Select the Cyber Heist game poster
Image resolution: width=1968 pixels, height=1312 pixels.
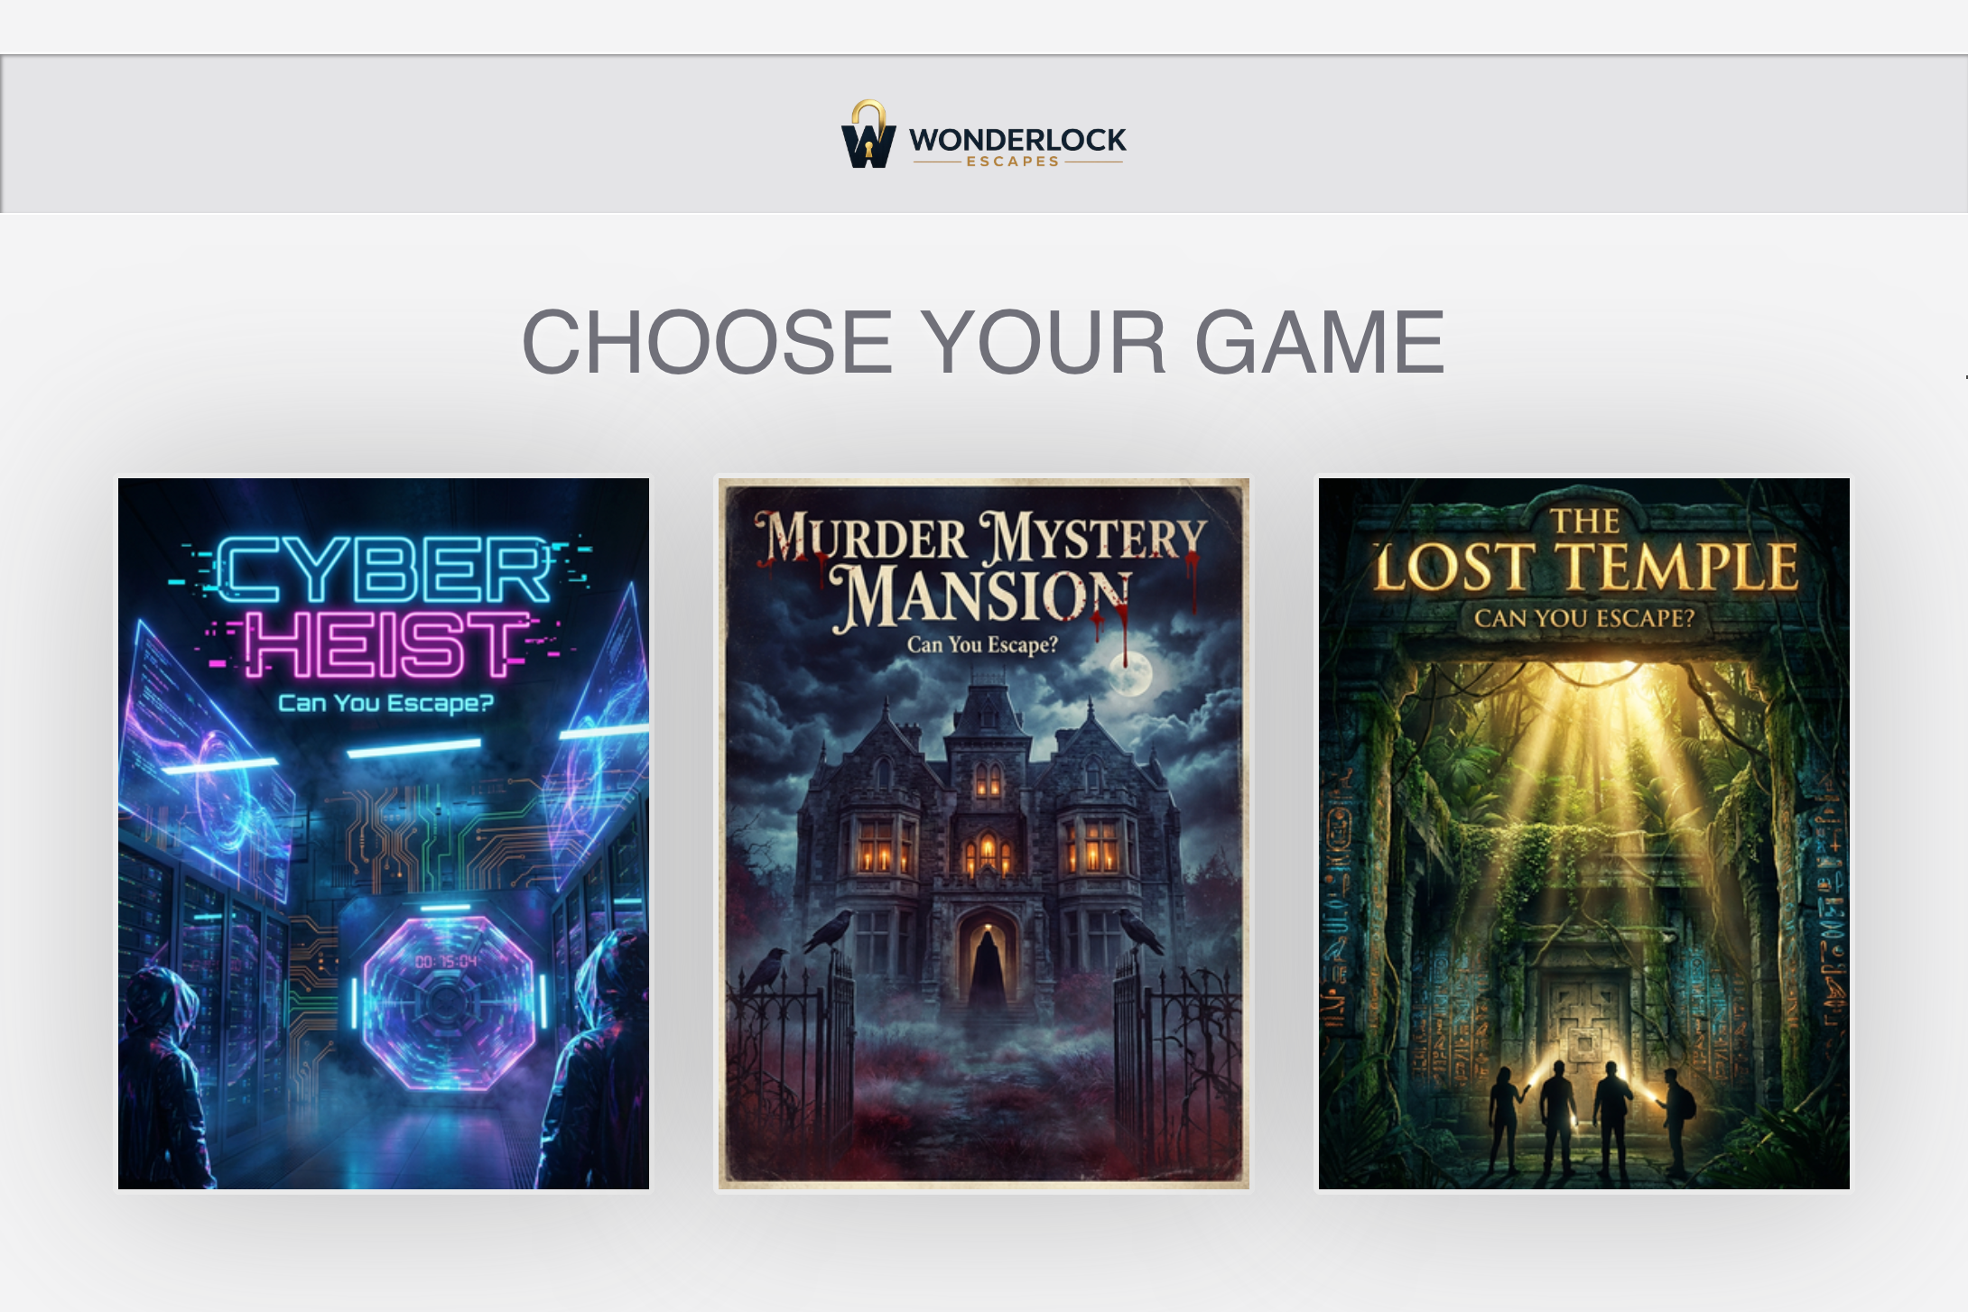384,833
